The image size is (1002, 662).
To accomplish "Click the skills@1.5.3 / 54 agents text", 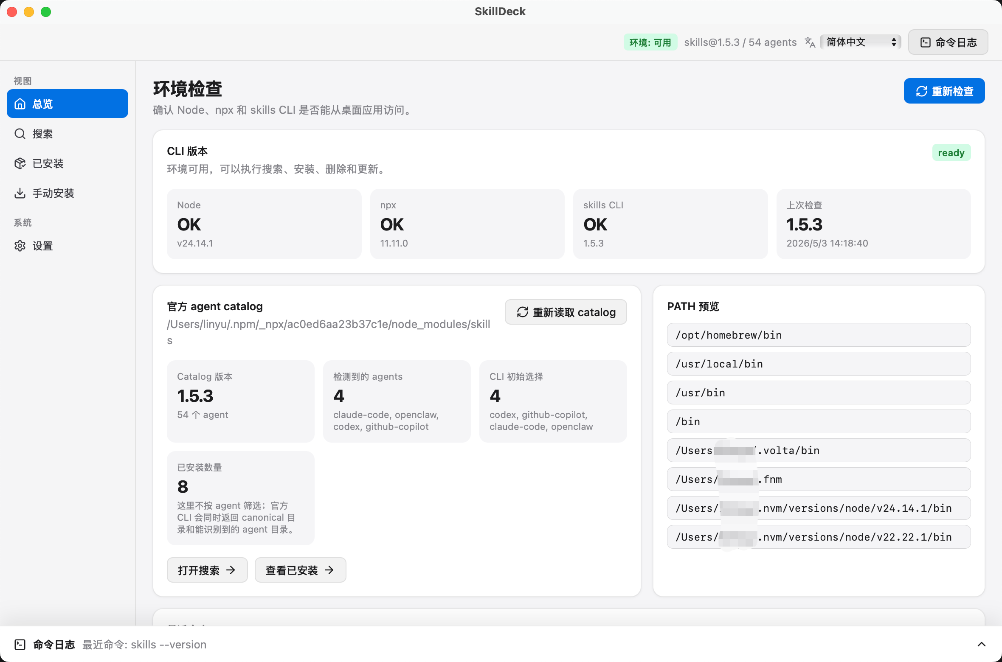I will click(x=740, y=42).
